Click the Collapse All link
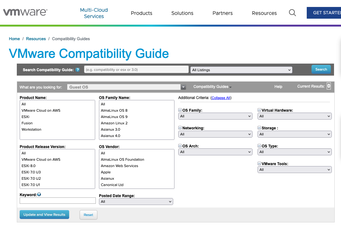The height and width of the screenshot is (230, 341). click(221, 98)
